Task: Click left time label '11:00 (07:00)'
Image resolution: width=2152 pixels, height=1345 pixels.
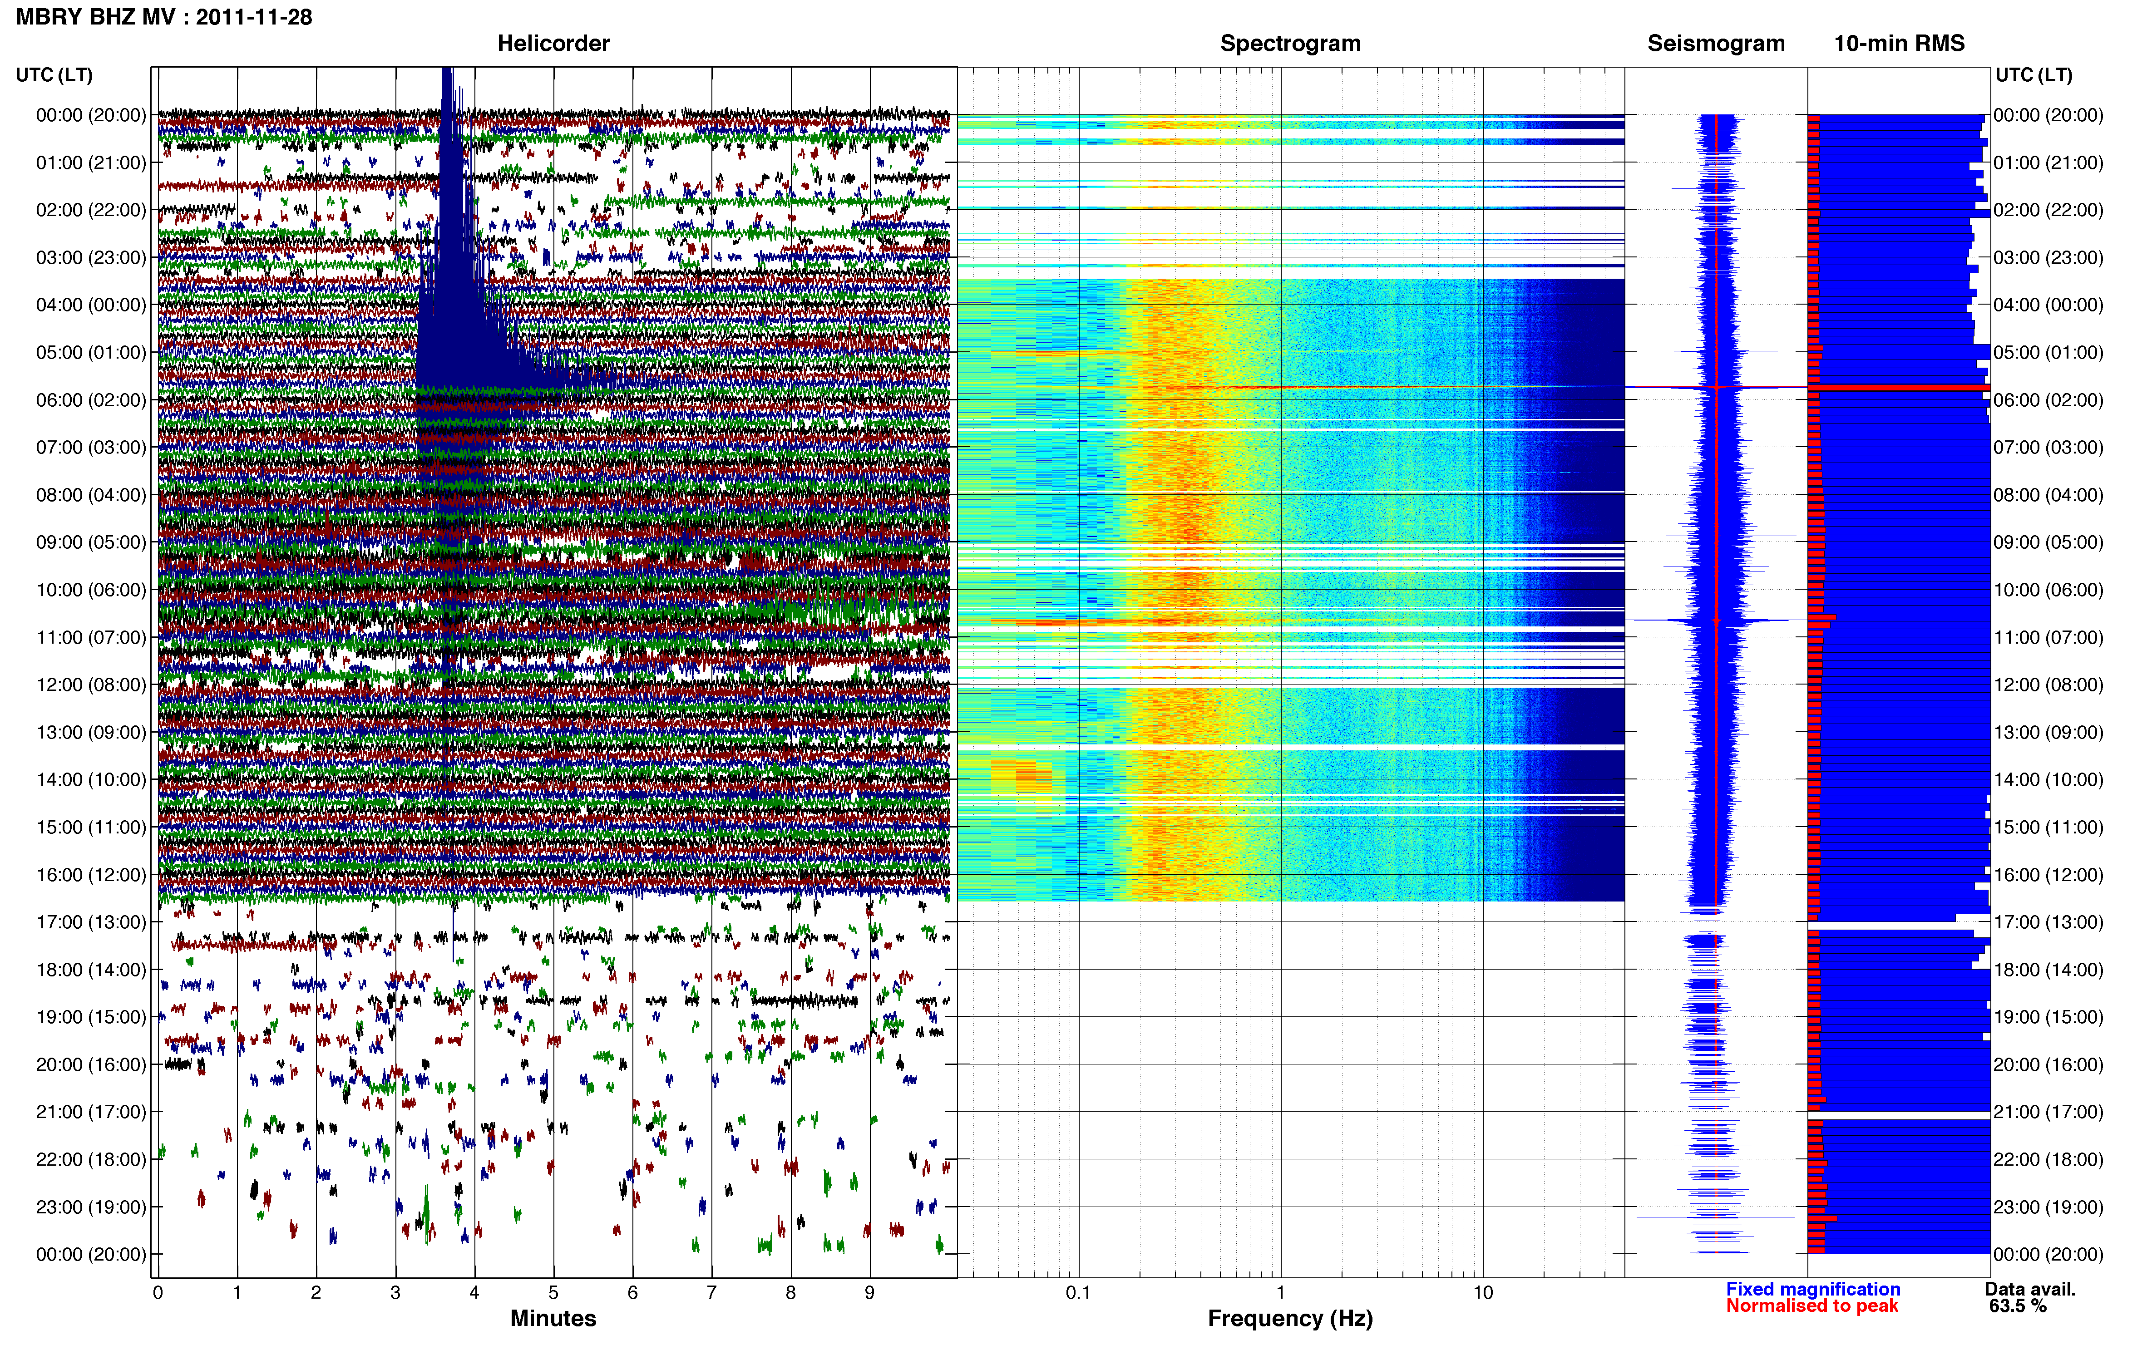Action: [x=91, y=637]
